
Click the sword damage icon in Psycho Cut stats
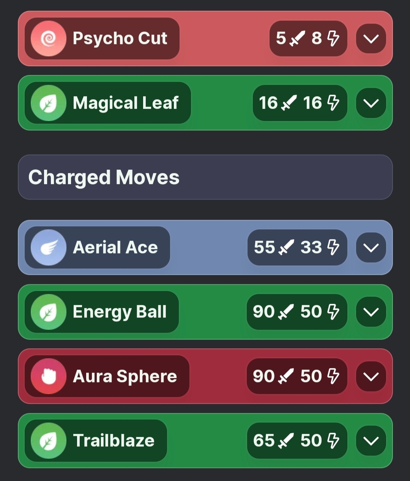[297, 38]
